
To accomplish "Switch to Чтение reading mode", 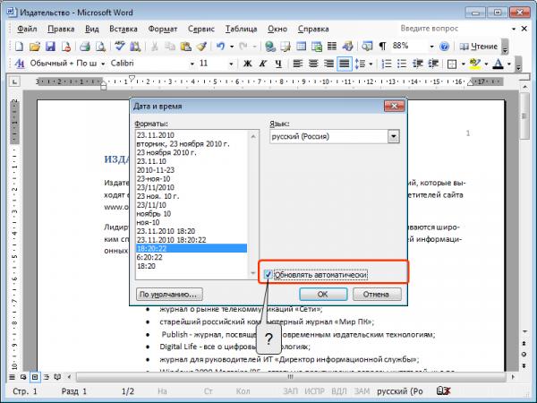I will (x=479, y=47).
